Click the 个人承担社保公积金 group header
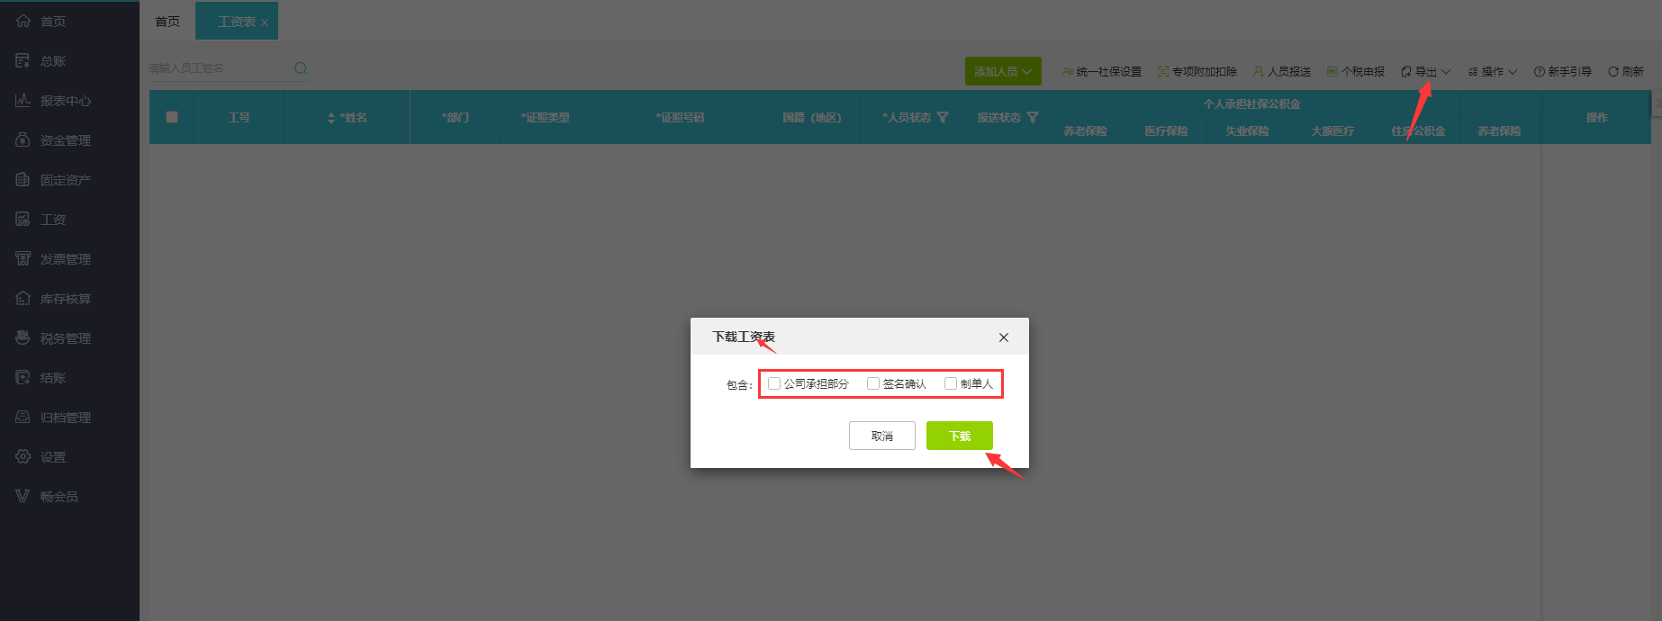The width and height of the screenshot is (1662, 621). coord(1251,104)
